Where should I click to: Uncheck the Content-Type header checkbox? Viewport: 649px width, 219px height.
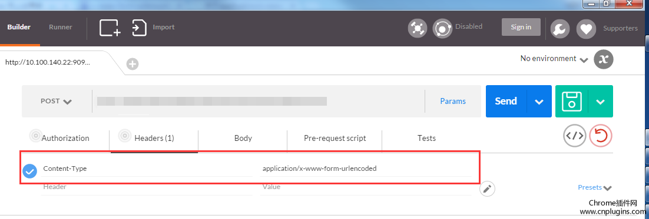click(x=29, y=171)
